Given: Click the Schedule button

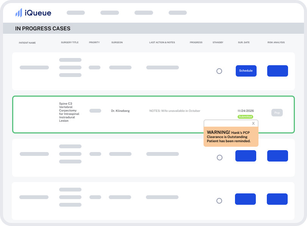Looking at the screenshot, I should click(x=246, y=71).
